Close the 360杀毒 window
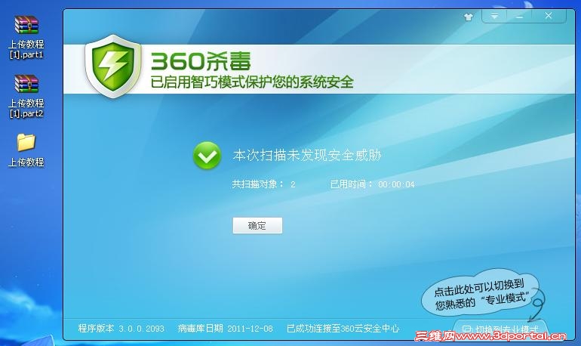The image size is (581, 346). click(x=549, y=16)
